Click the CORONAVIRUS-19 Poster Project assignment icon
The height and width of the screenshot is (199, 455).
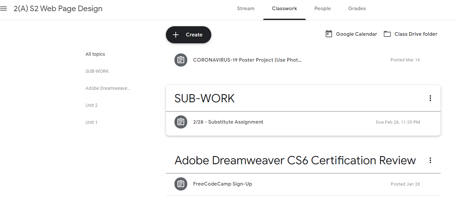181,60
